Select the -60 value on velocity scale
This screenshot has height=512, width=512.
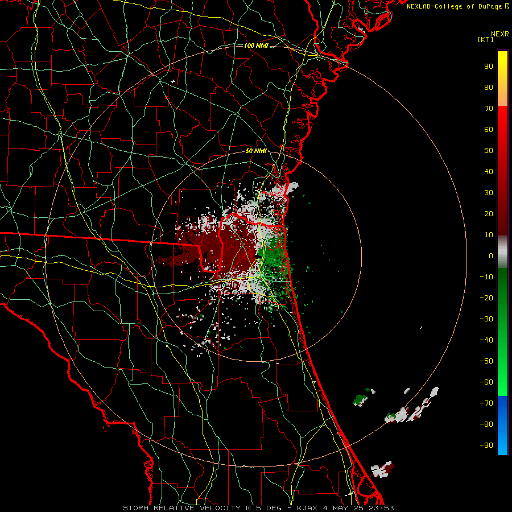pos(486,382)
